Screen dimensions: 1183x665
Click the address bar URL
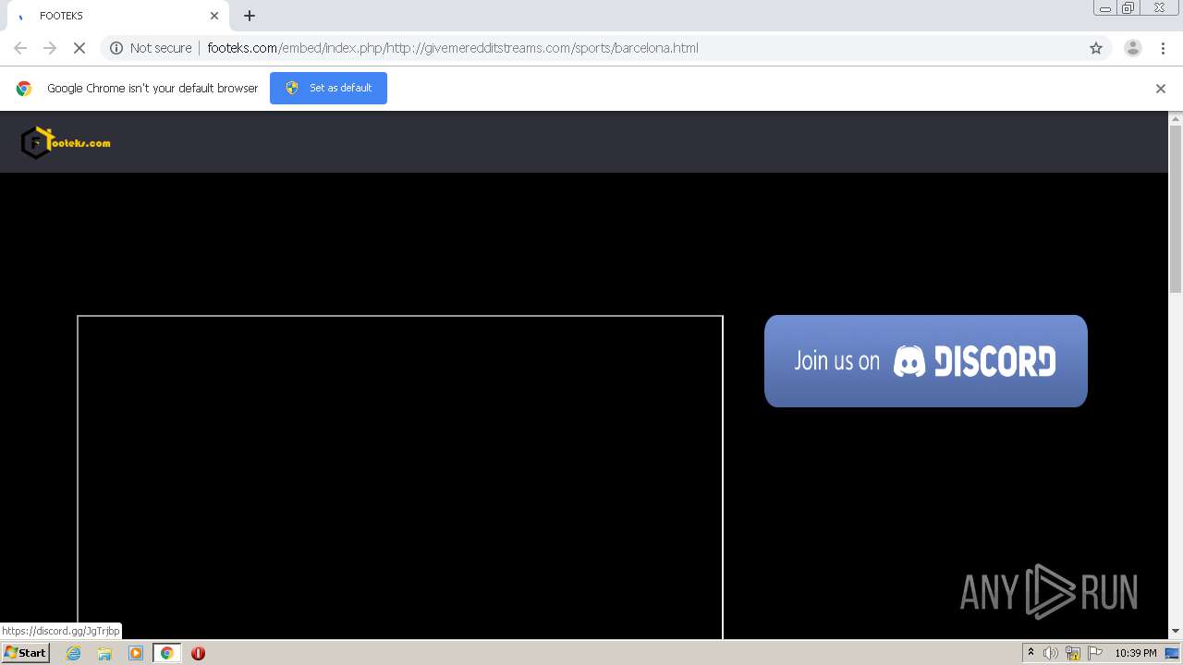pyautogui.click(x=453, y=48)
